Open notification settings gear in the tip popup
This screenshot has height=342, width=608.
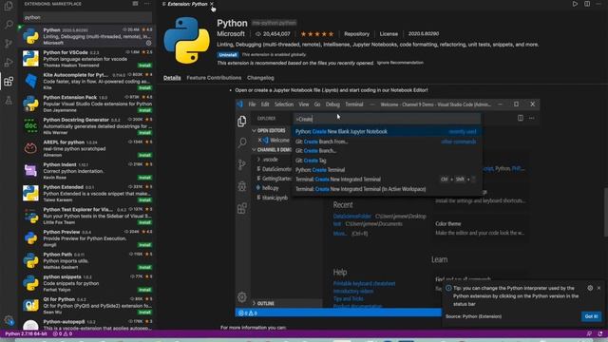coord(590,288)
